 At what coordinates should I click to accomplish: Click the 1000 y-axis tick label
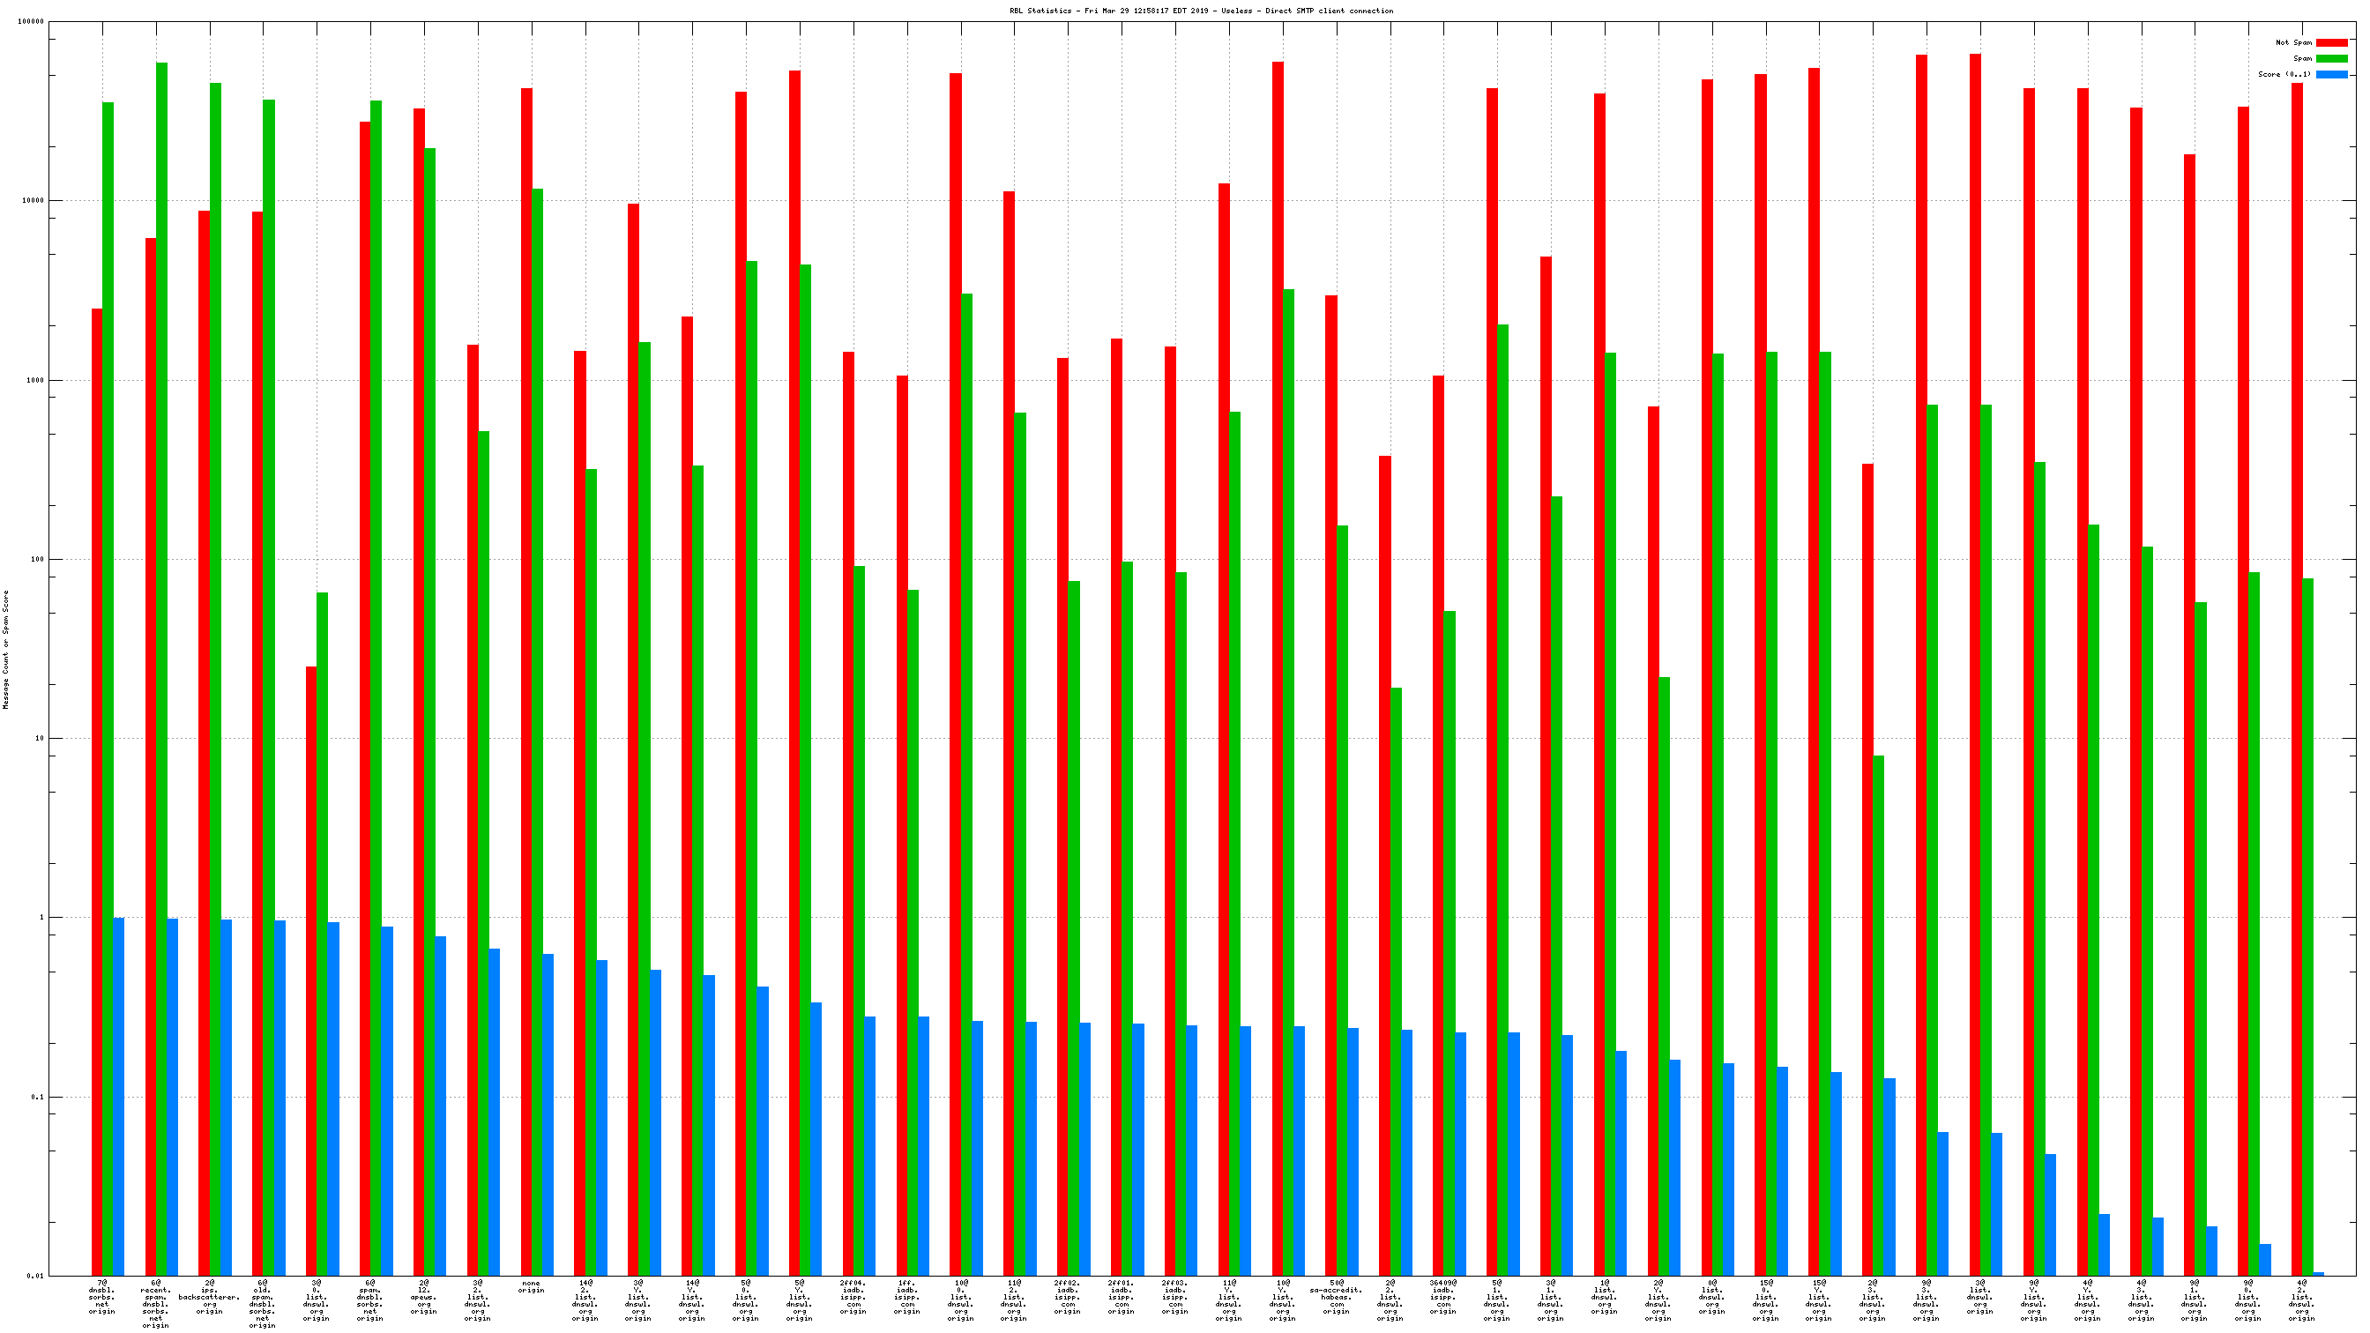tap(34, 380)
